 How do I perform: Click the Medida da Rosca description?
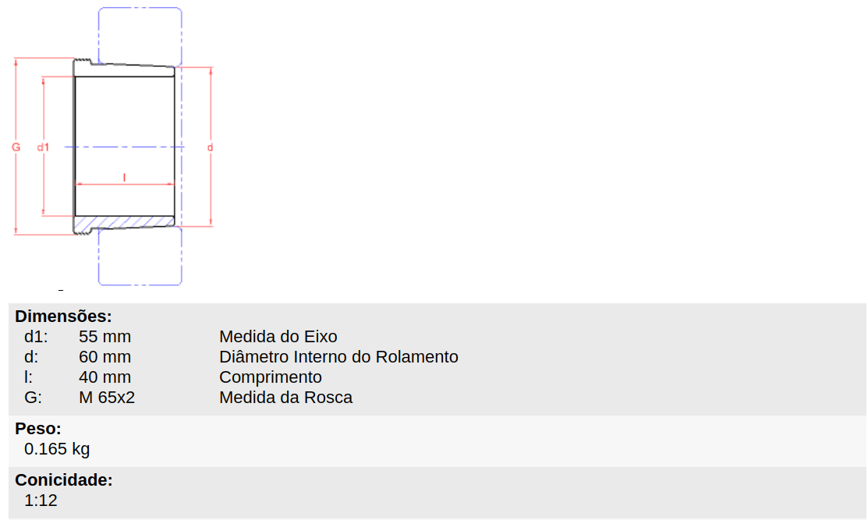click(x=285, y=397)
